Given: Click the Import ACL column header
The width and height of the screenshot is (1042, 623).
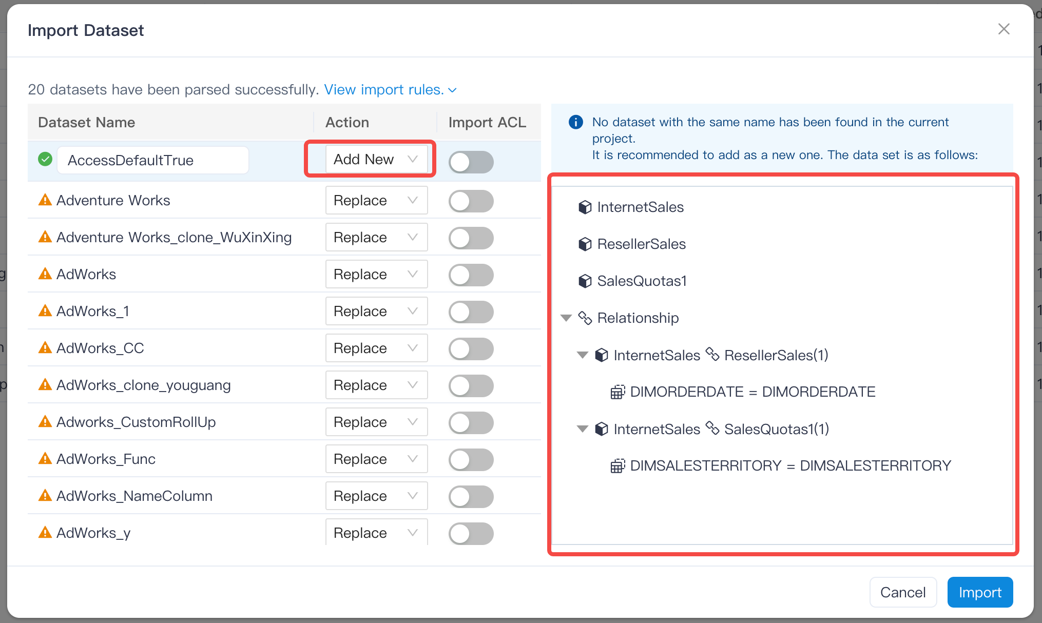Looking at the screenshot, I should [x=487, y=122].
